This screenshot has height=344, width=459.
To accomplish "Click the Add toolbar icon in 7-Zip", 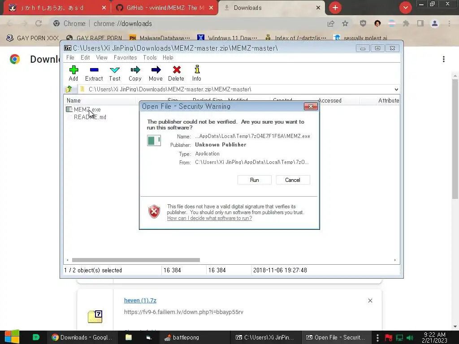I will click(x=73, y=73).
